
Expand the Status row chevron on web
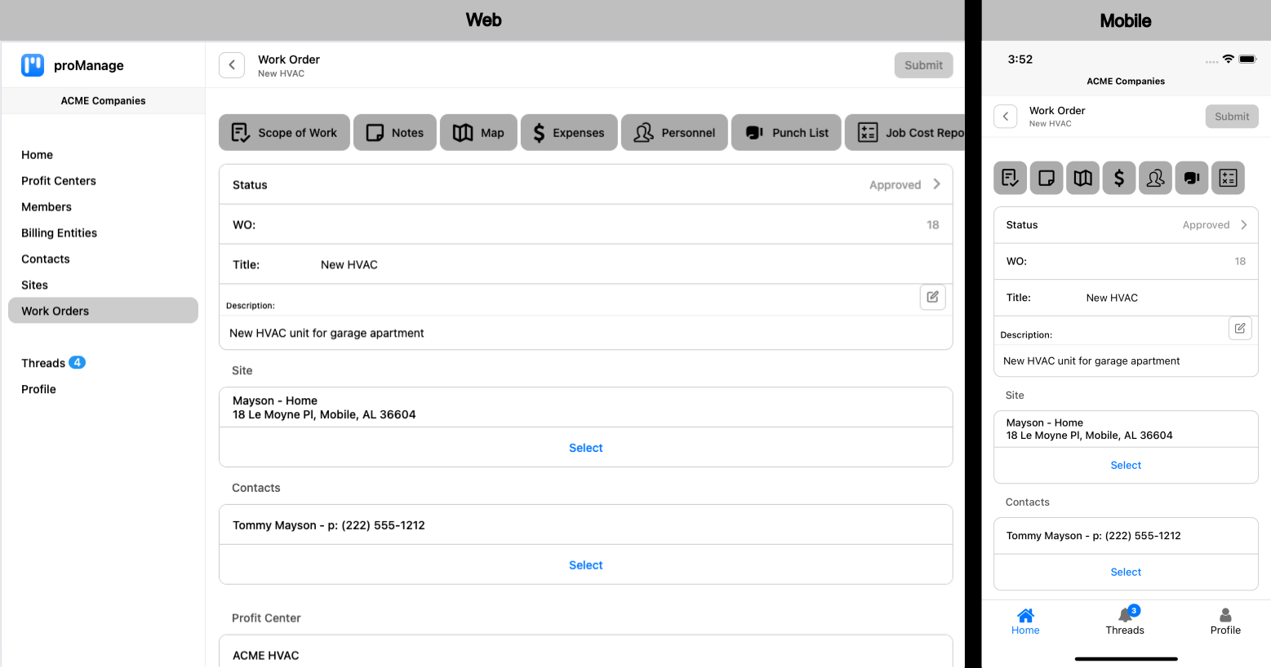(x=936, y=184)
